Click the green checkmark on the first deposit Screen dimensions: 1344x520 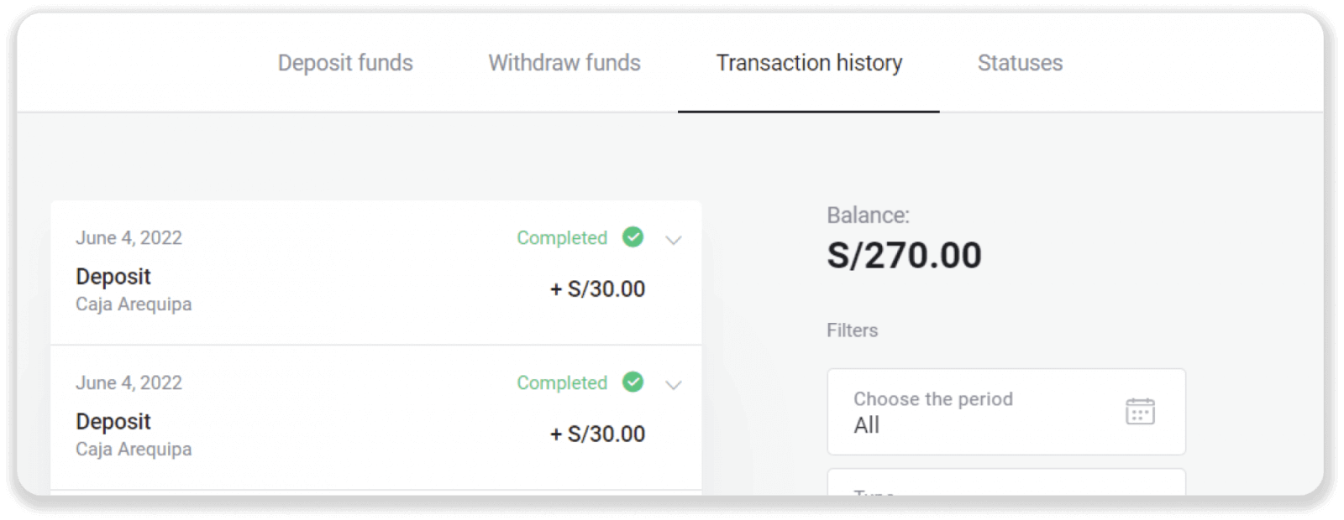point(633,237)
